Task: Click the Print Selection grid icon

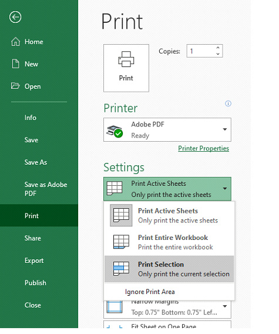Action: point(121,269)
